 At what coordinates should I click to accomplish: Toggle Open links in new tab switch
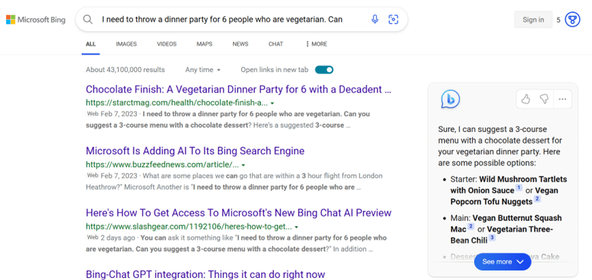click(324, 70)
